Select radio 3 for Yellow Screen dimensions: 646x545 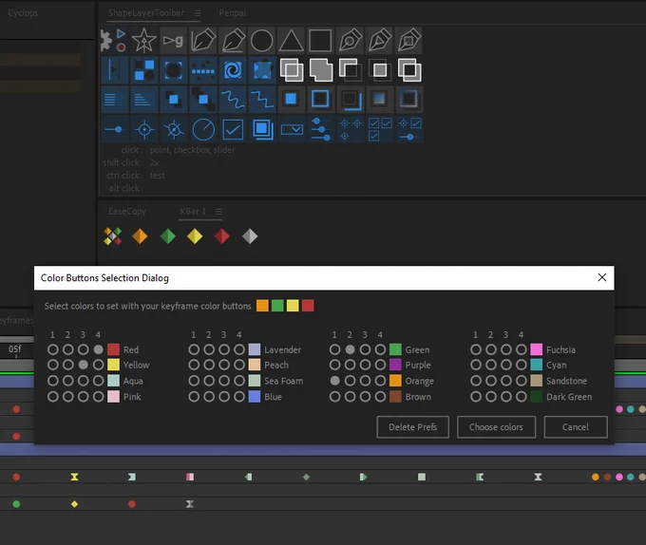[x=84, y=365]
